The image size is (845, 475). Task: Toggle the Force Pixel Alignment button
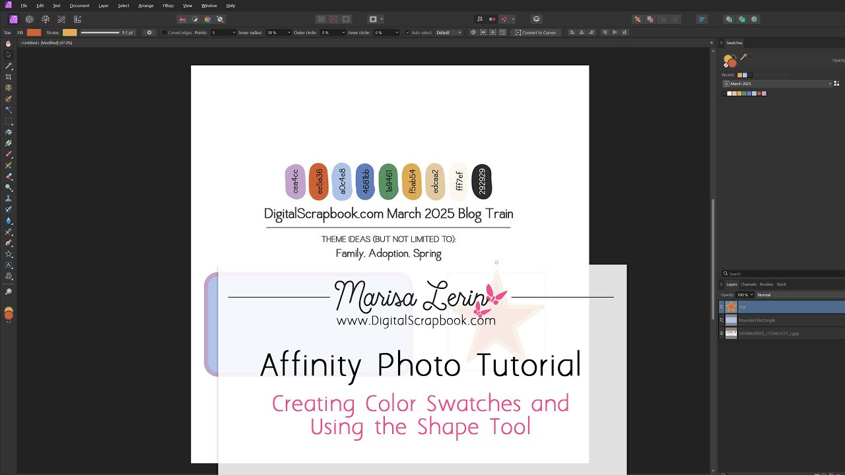click(492, 19)
